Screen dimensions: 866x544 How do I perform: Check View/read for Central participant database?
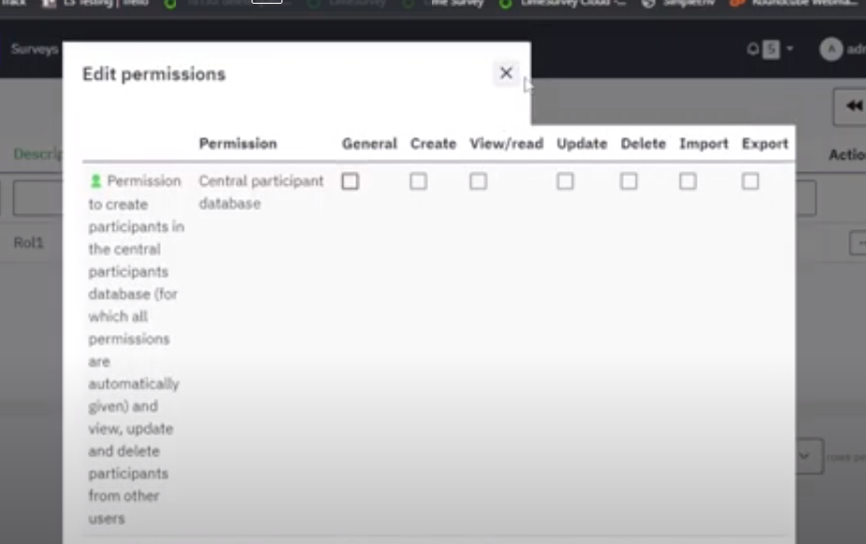pos(478,181)
